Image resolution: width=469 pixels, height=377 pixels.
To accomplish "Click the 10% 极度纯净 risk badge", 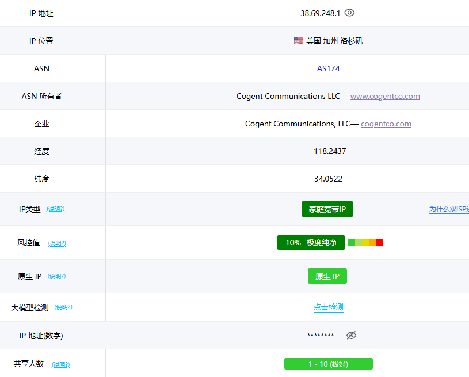I will (x=311, y=243).
